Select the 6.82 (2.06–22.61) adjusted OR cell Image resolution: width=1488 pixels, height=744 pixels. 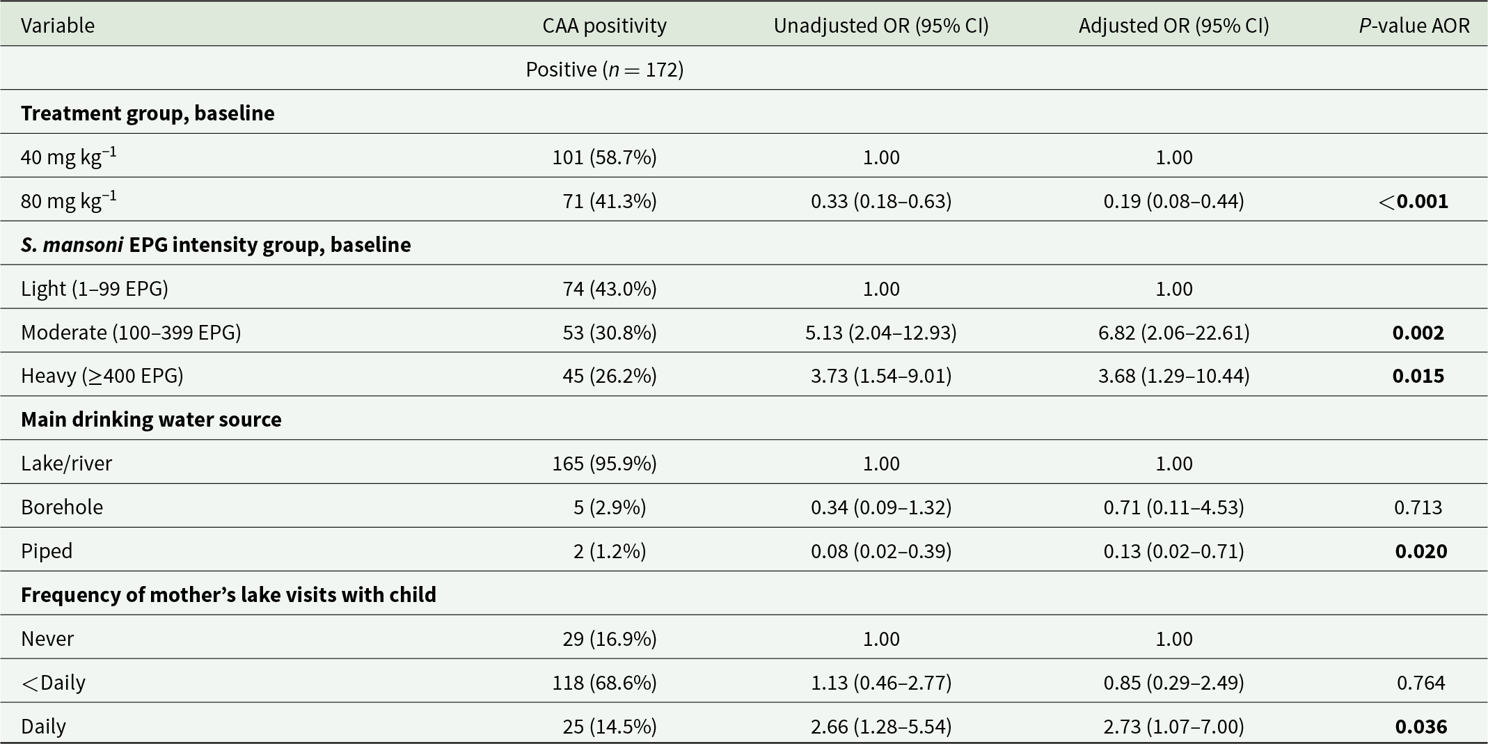[x=1174, y=333]
